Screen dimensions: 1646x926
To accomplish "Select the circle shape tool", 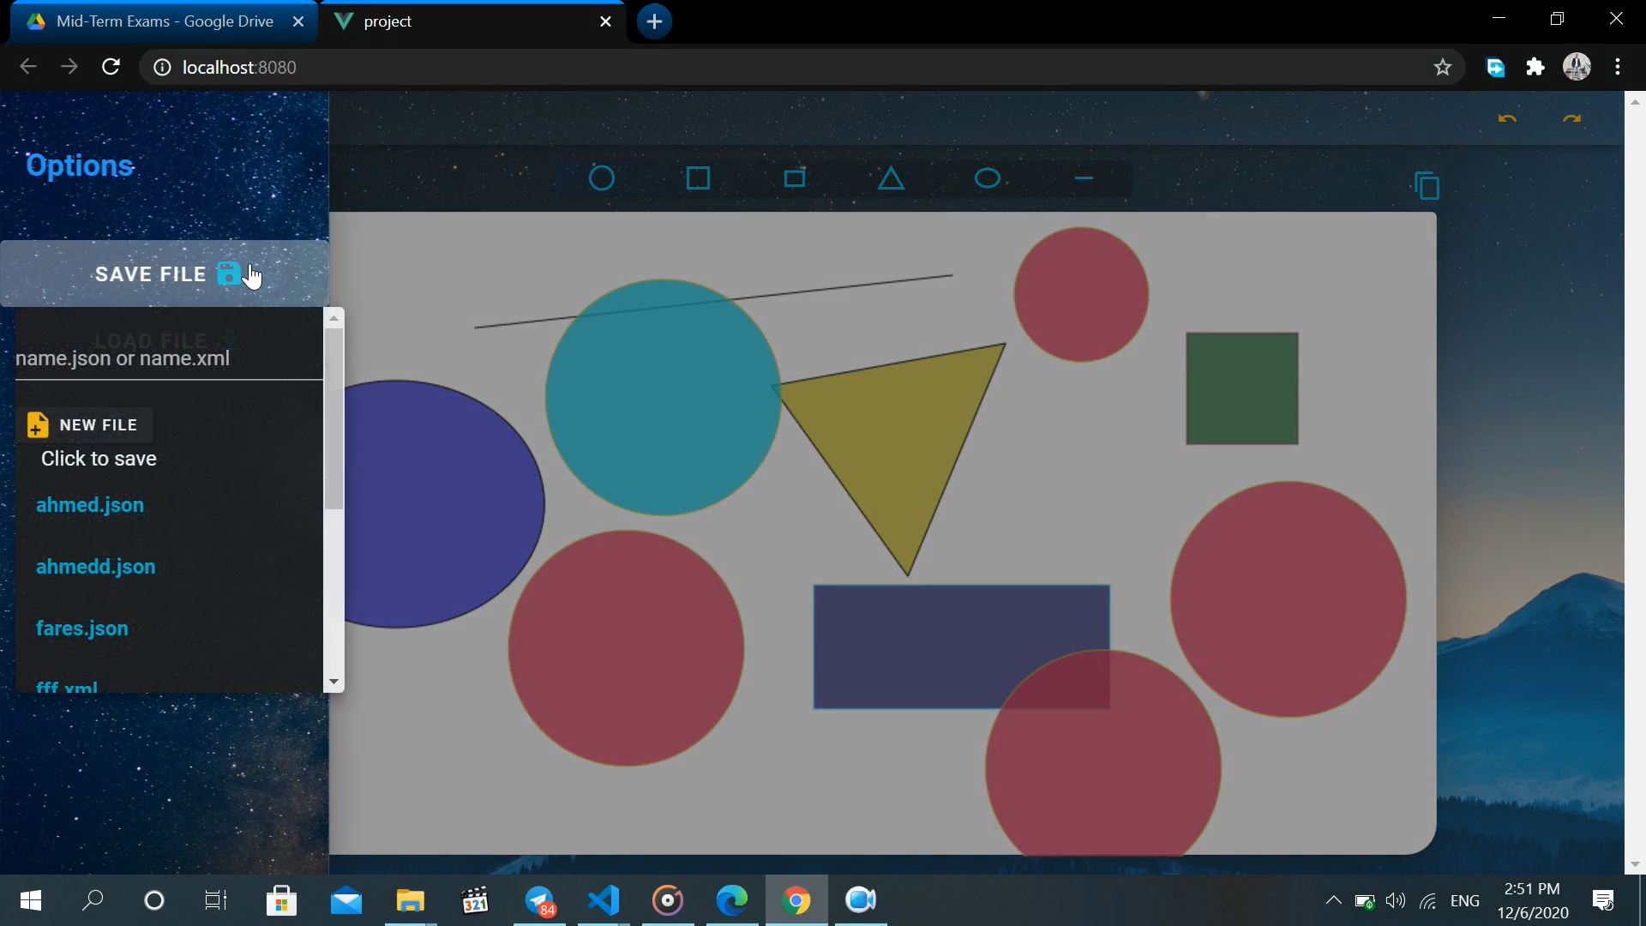I will [602, 178].
